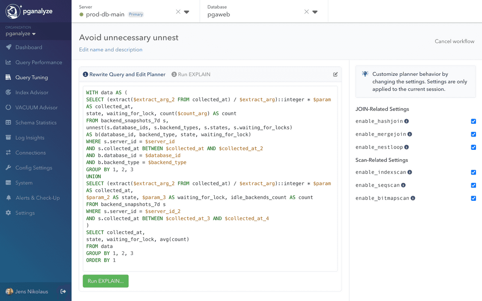Select Query Tuning in the sidebar
482x301 pixels.
[29, 77]
